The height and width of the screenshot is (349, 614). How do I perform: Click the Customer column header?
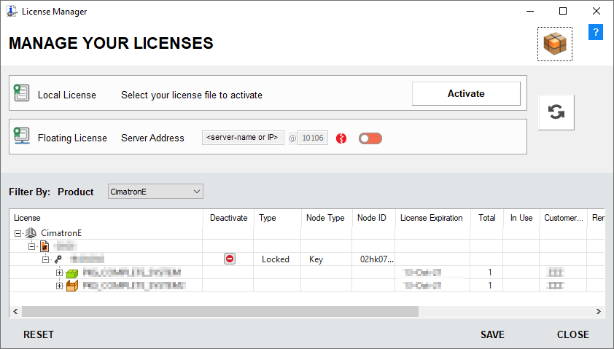[563, 218]
